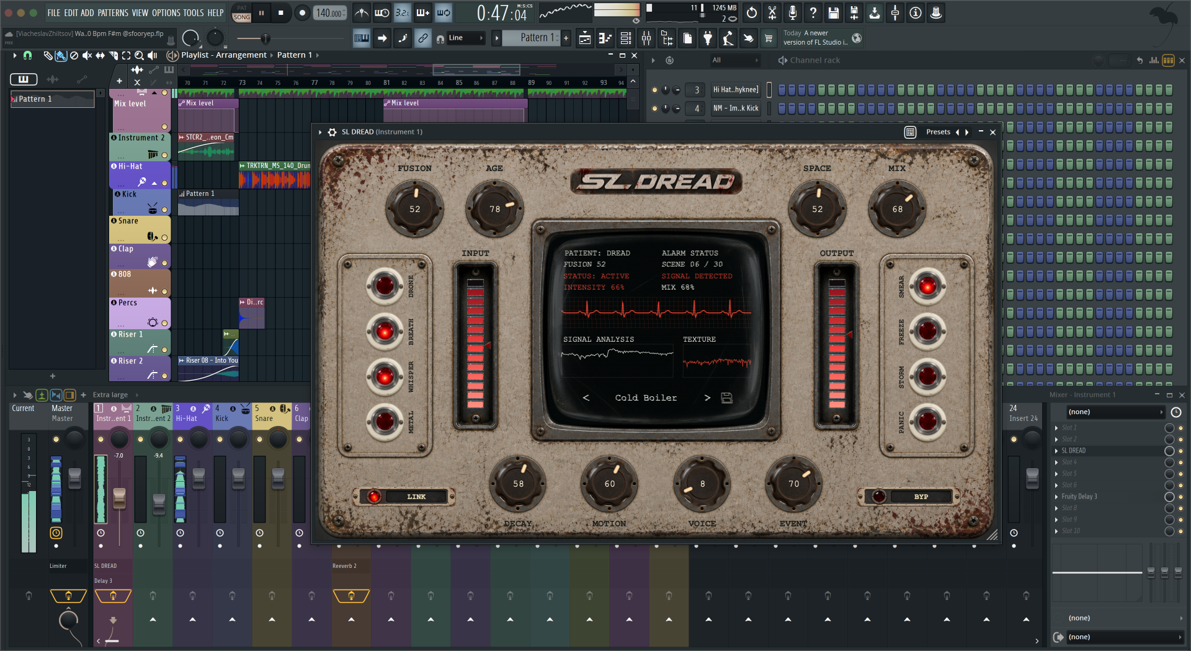Open the Presets menu of SL DREAD
The image size is (1191, 651).
point(938,132)
